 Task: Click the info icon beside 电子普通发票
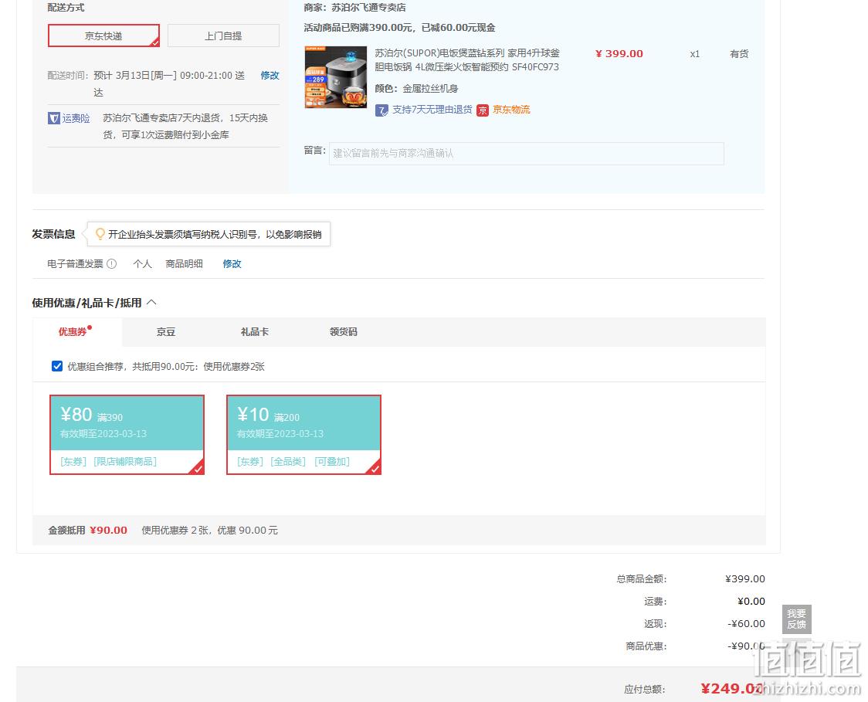coord(112,263)
